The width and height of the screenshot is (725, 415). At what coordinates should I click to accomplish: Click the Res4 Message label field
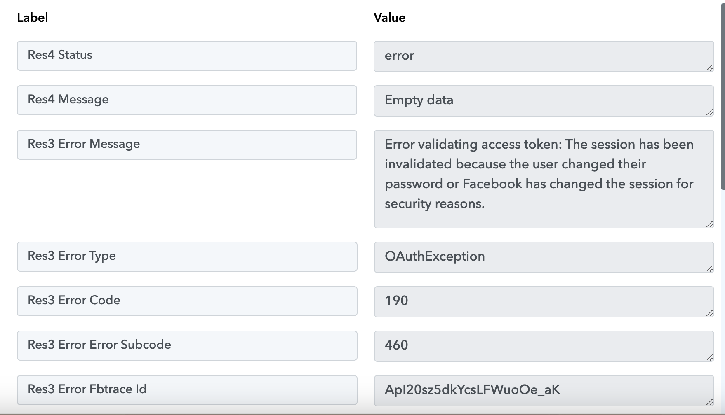[187, 100]
